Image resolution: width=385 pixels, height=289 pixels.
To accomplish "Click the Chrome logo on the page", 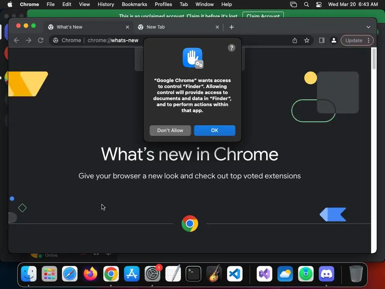I will [190, 224].
